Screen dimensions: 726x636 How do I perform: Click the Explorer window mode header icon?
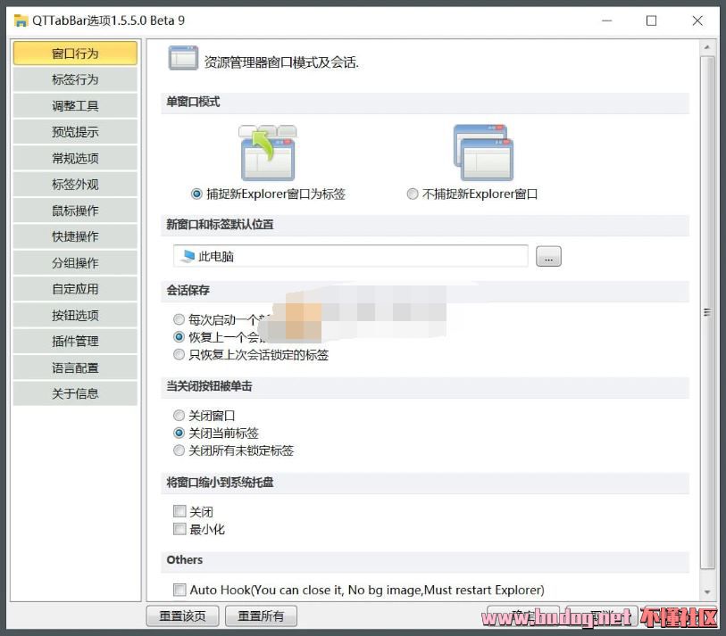(x=183, y=58)
